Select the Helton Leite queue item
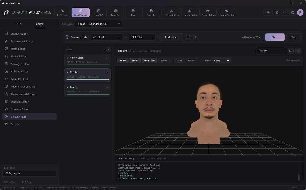This screenshot has height=190, width=306. 87,60
